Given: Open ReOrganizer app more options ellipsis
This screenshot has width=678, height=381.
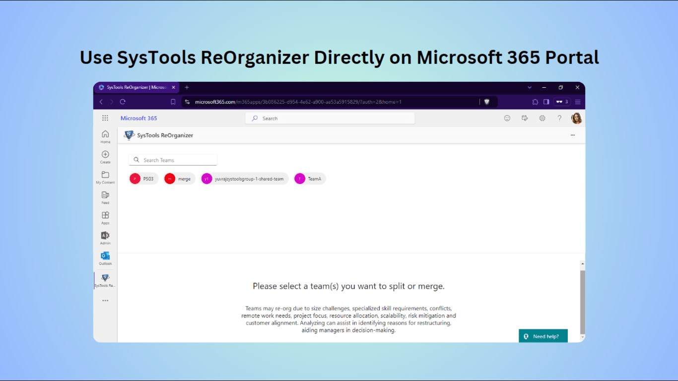Looking at the screenshot, I should [x=573, y=135].
